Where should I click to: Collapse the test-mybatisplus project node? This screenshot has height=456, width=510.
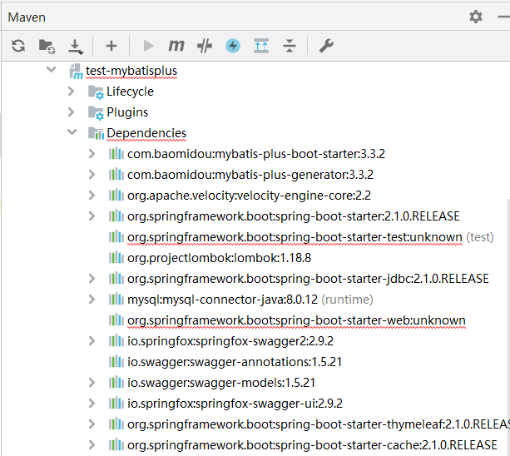tap(51, 69)
